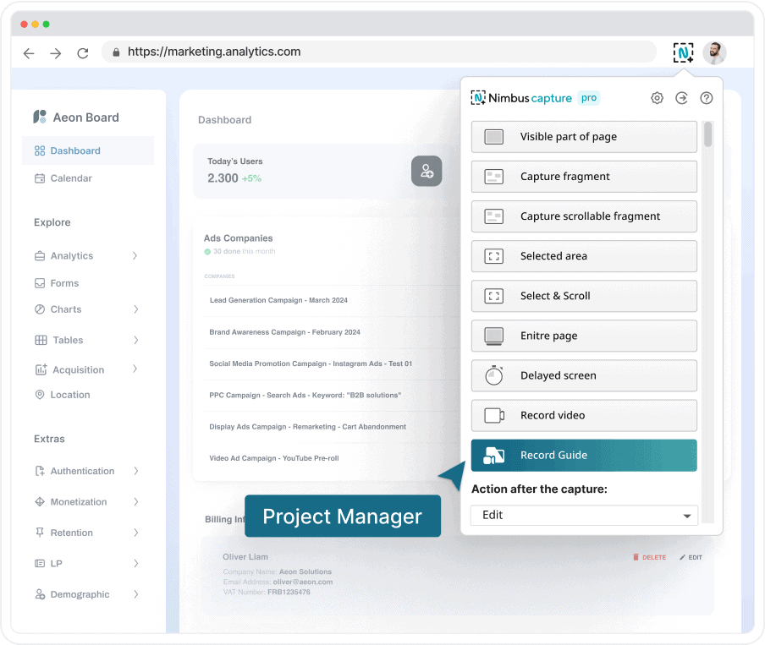Edit Oliver Liam billing entry
Viewport: 765px width, 645px height.
tap(691, 557)
